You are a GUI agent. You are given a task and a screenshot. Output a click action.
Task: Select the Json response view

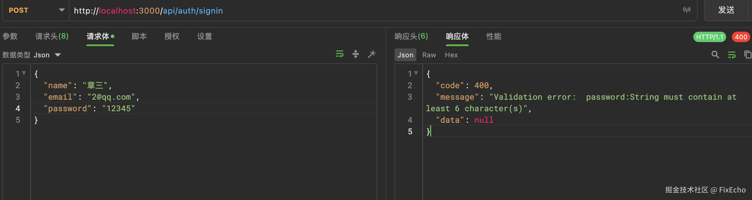pos(405,55)
